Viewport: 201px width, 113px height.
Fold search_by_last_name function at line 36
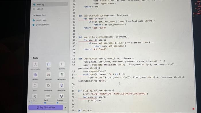77,16
